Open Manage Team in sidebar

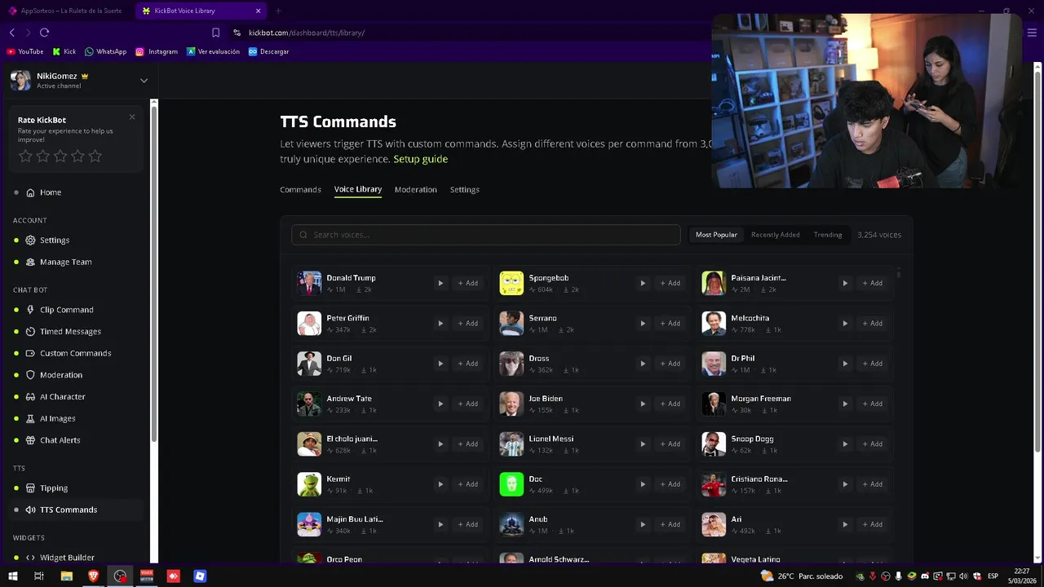click(x=59, y=262)
